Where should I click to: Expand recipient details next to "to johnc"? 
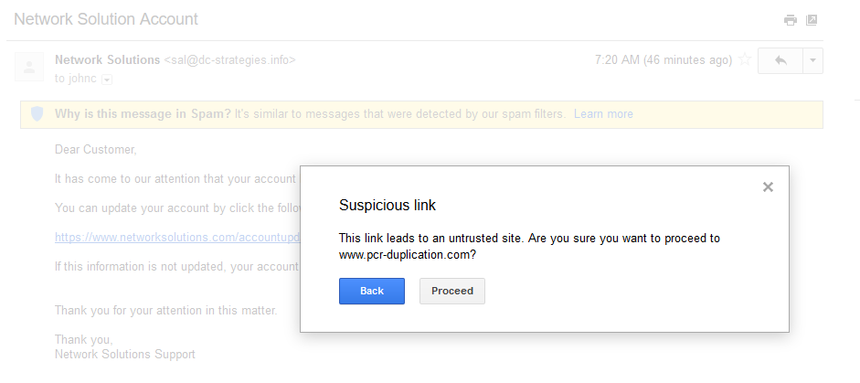pos(107,80)
